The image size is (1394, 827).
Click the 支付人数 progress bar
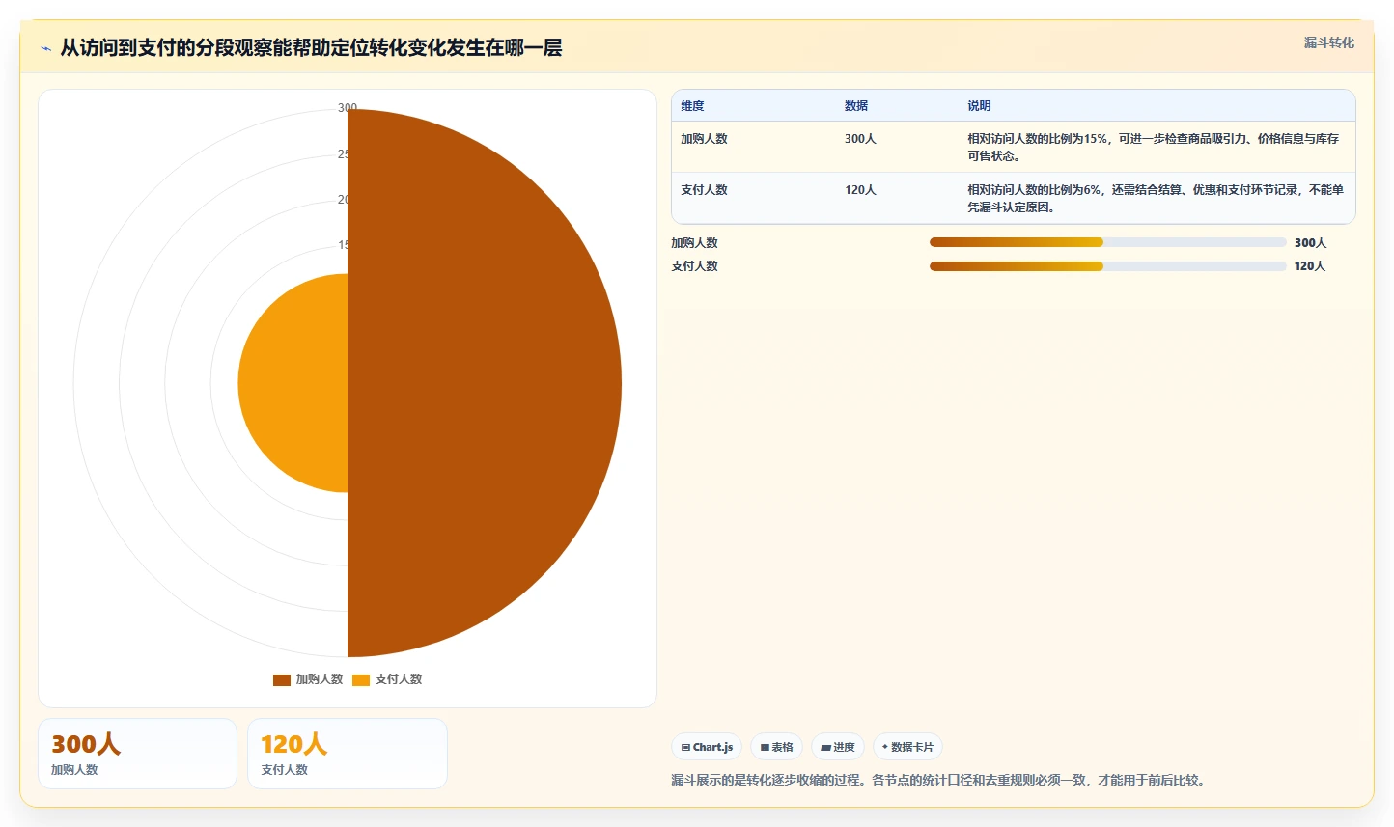point(1107,265)
